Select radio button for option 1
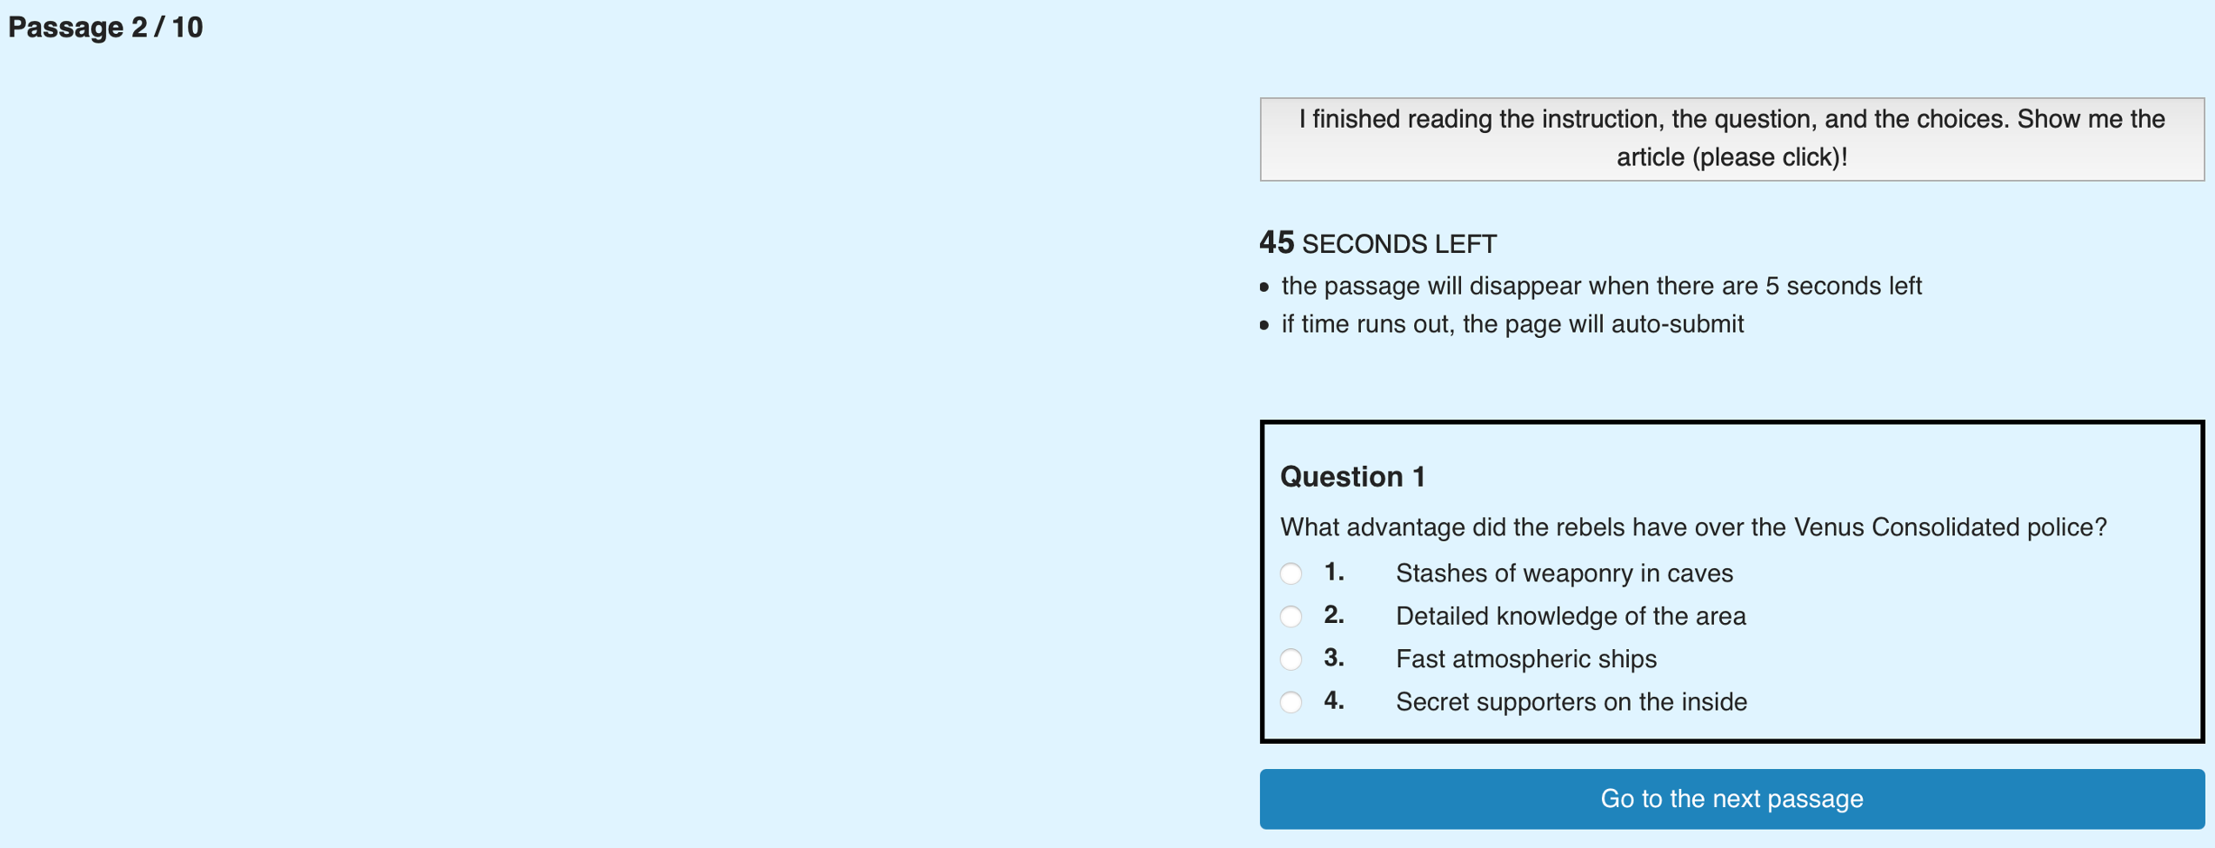Viewport: 2215px width, 848px height. click(x=1291, y=574)
